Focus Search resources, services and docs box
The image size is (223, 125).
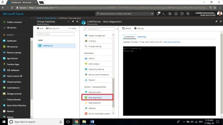(x=125, y=14)
